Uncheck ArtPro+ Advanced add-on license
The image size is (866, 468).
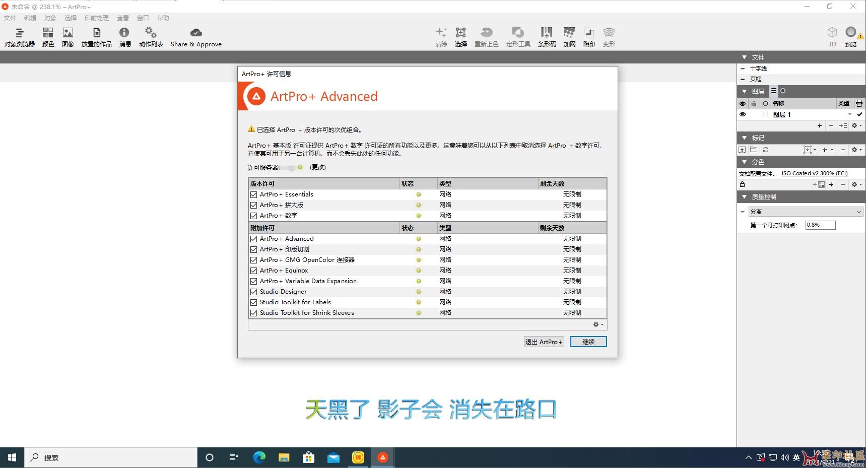tap(254, 239)
